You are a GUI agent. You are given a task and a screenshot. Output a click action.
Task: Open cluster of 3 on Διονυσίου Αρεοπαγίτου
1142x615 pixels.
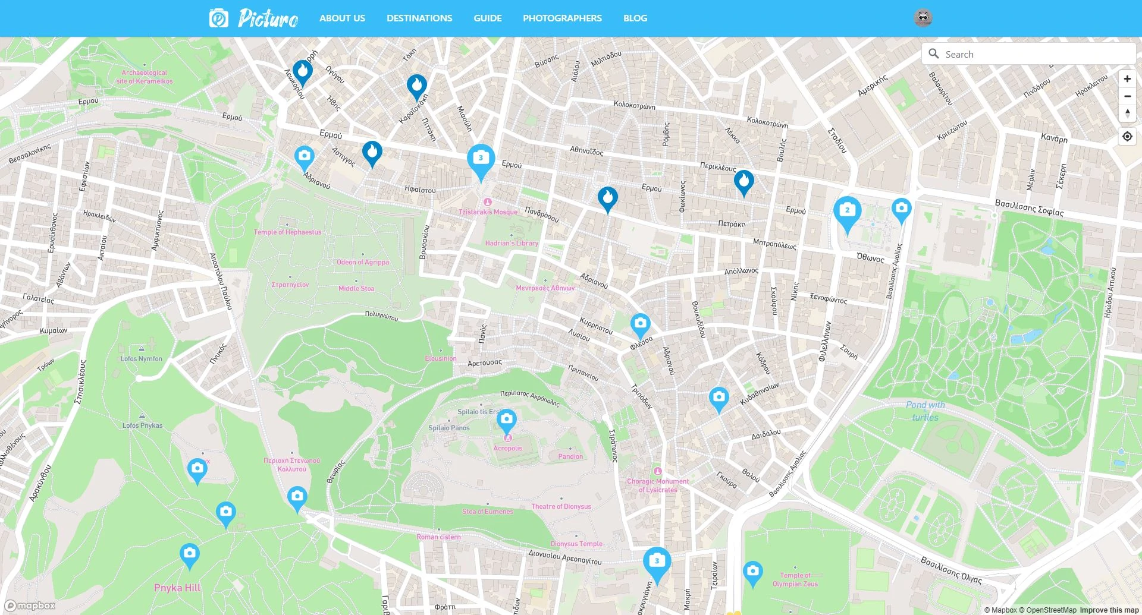(657, 563)
